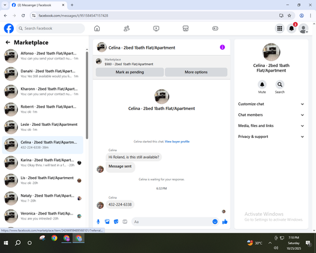Open the tab search dropdown arrow
Image resolution: width=316 pixels, height=253 pixels.
[5, 5]
